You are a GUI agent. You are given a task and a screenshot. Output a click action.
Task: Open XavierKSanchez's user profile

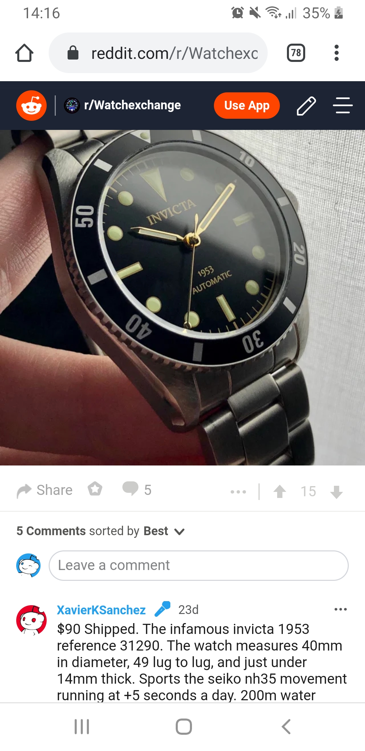[101, 610]
